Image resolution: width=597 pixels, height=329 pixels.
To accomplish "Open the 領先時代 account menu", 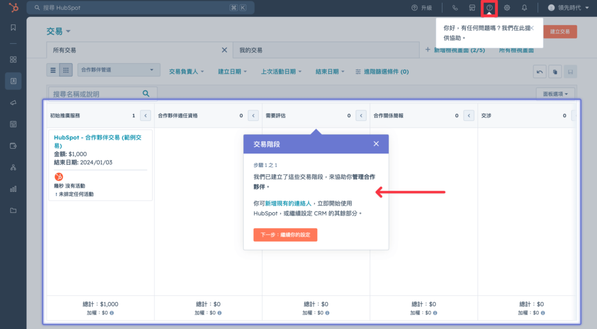I will click(568, 8).
